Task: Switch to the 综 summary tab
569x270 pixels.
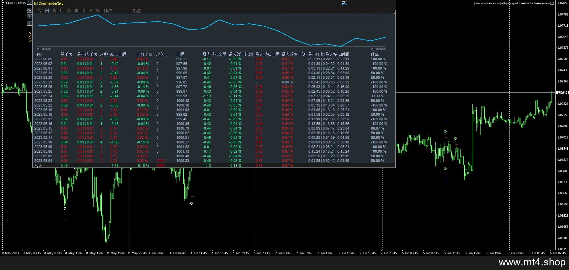Action: (x=40, y=11)
